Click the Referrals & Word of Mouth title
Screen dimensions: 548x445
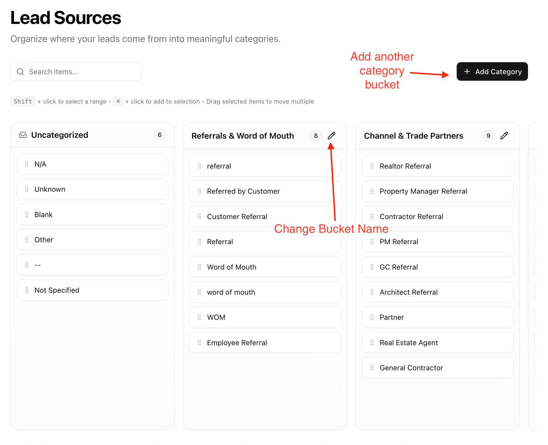point(243,136)
